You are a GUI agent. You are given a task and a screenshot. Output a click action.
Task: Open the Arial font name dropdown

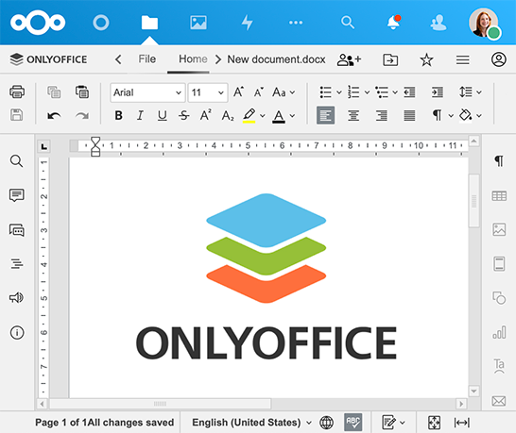(147, 92)
